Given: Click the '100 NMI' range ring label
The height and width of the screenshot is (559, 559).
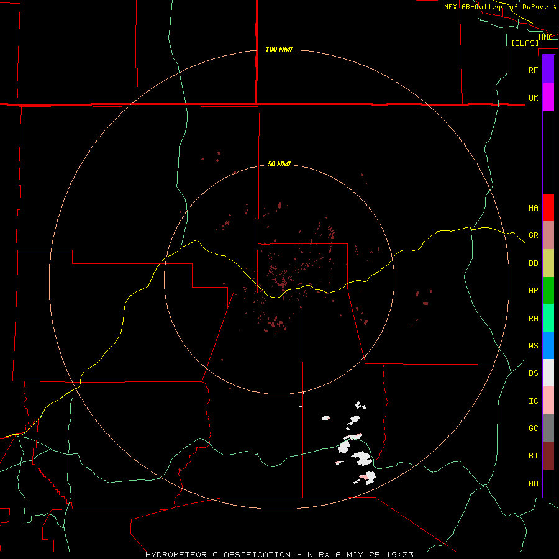Looking at the screenshot, I should 279,49.
